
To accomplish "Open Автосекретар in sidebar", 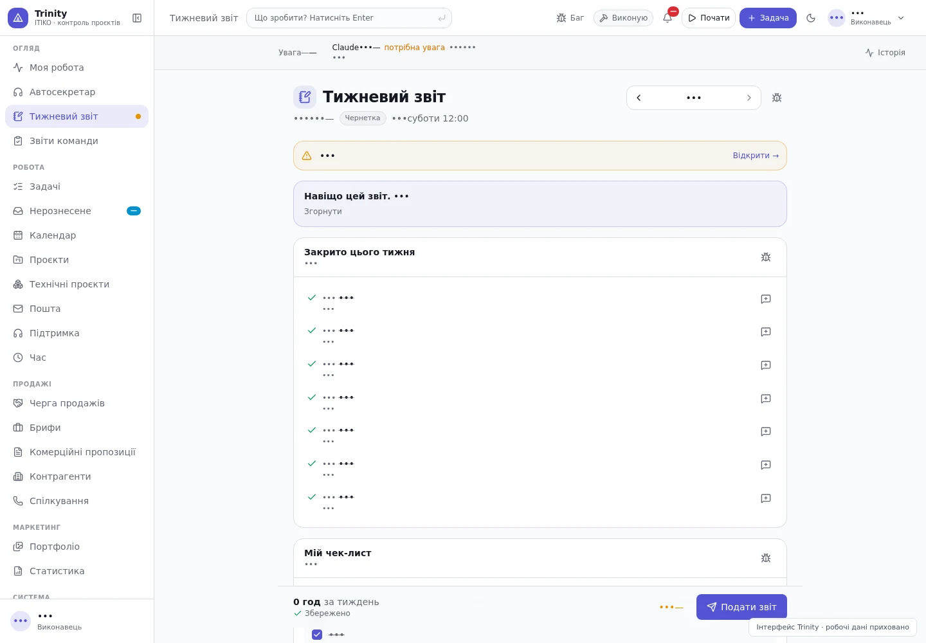I will point(77,92).
